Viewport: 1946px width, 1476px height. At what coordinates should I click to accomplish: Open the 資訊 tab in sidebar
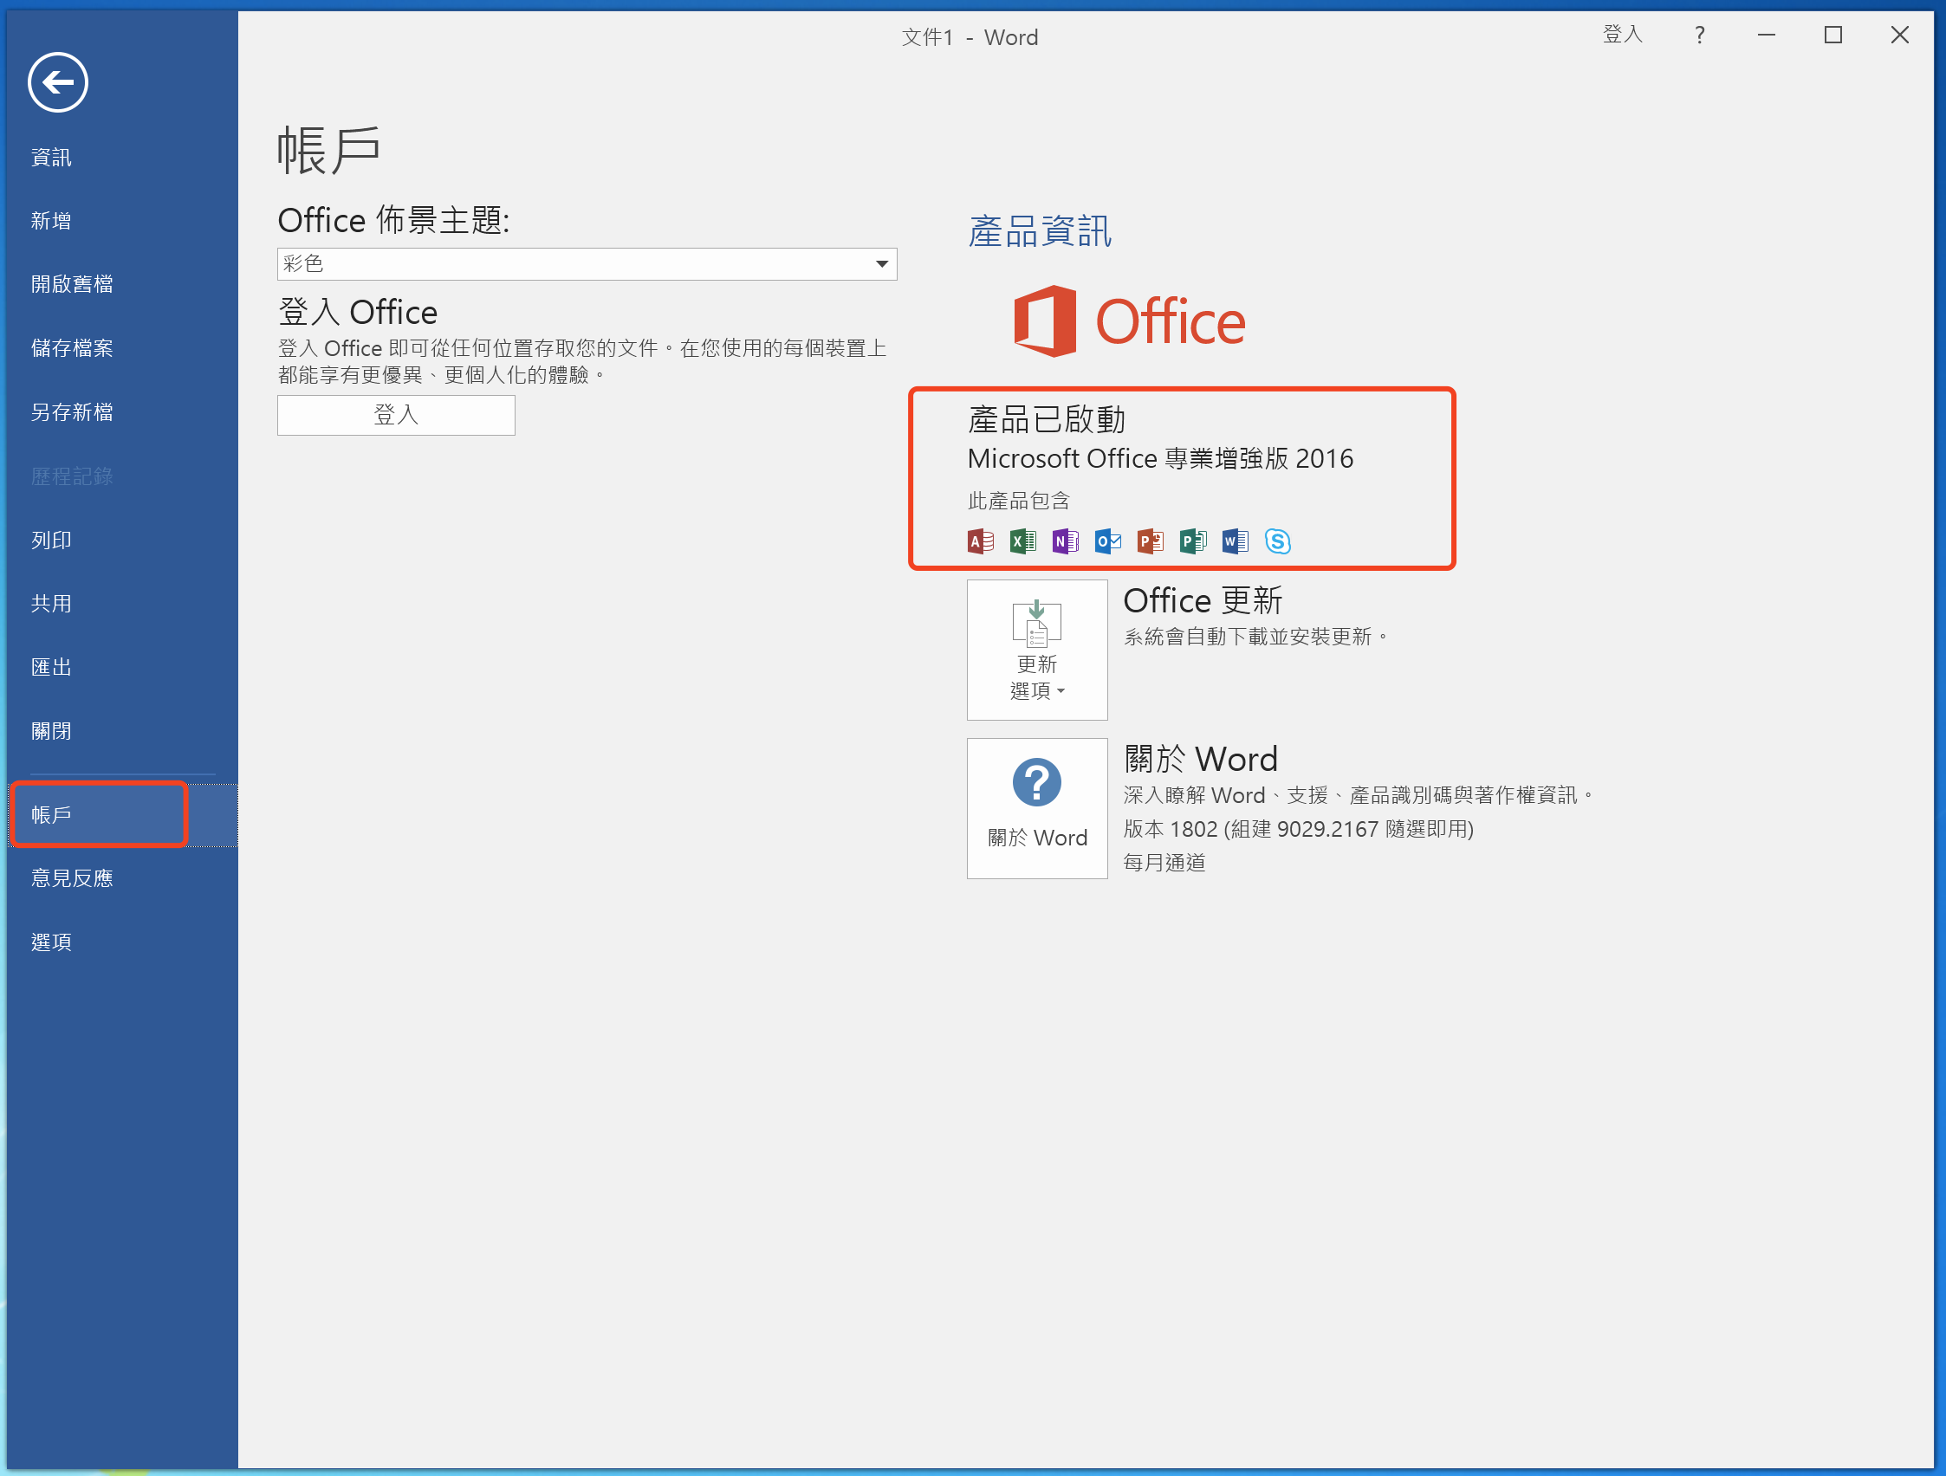[51, 158]
